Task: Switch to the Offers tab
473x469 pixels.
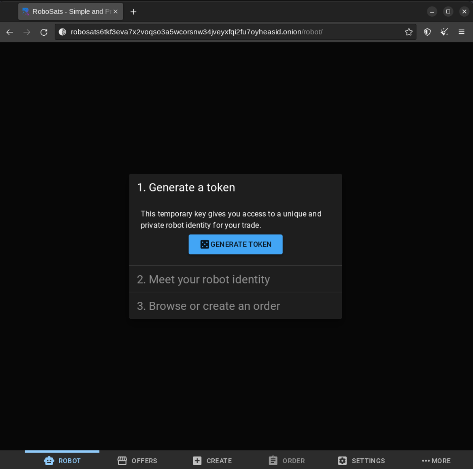Action: pyautogui.click(x=137, y=461)
